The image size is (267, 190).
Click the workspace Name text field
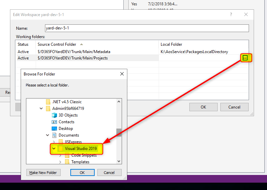pyautogui.click(x=147, y=28)
